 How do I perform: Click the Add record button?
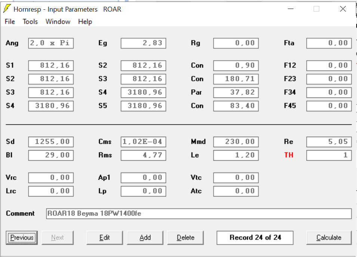[145, 238]
